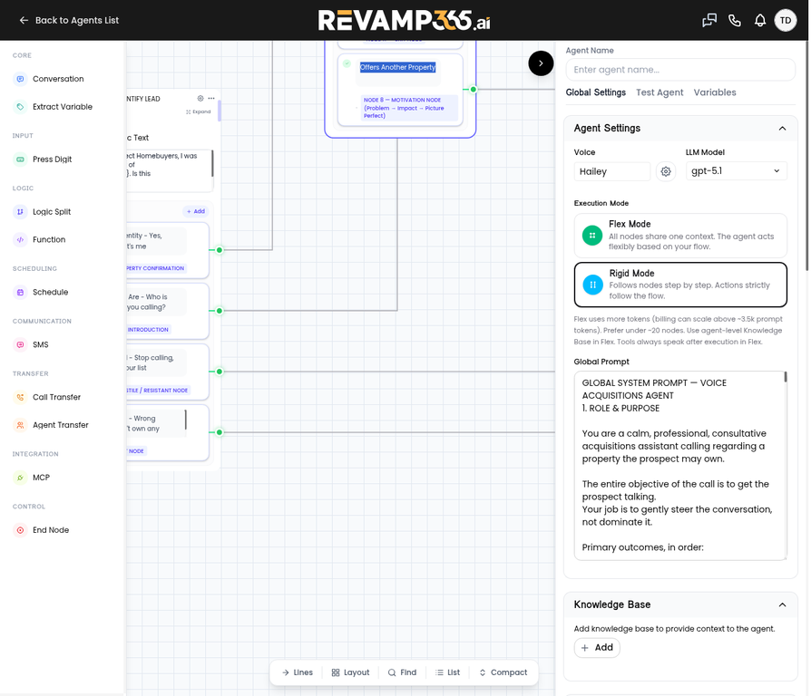
Task: Pick the Agent Transfer node icon
Action: [20, 425]
